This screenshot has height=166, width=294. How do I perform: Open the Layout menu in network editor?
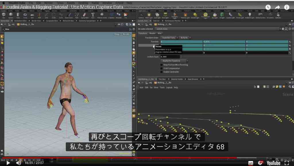(x=169, y=87)
